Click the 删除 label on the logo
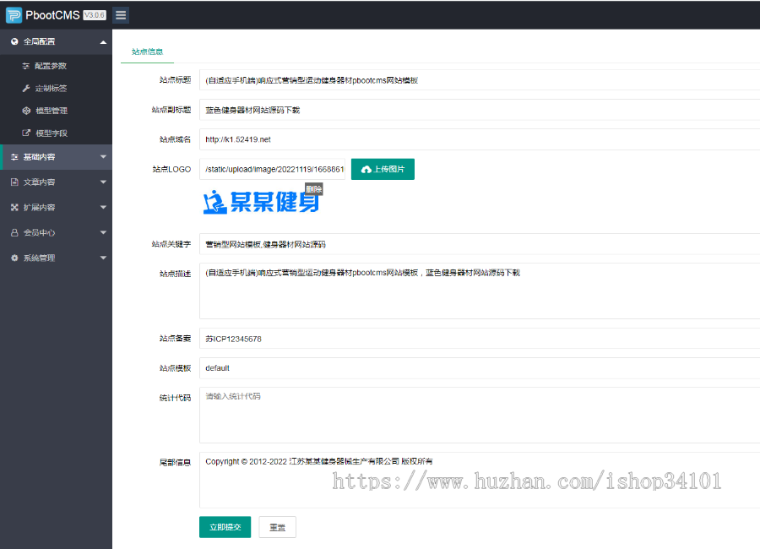Image resolution: width=760 pixels, height=549 pixels. click(x=313, y=189)
